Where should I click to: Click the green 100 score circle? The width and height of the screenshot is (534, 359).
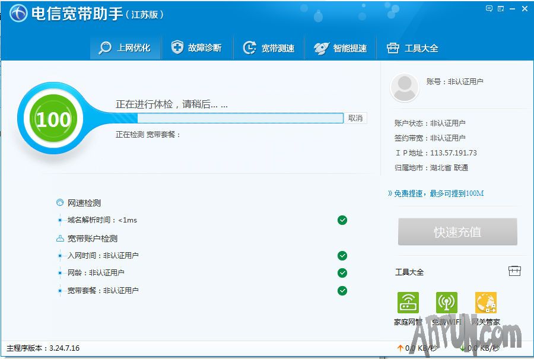click(53, 119)
